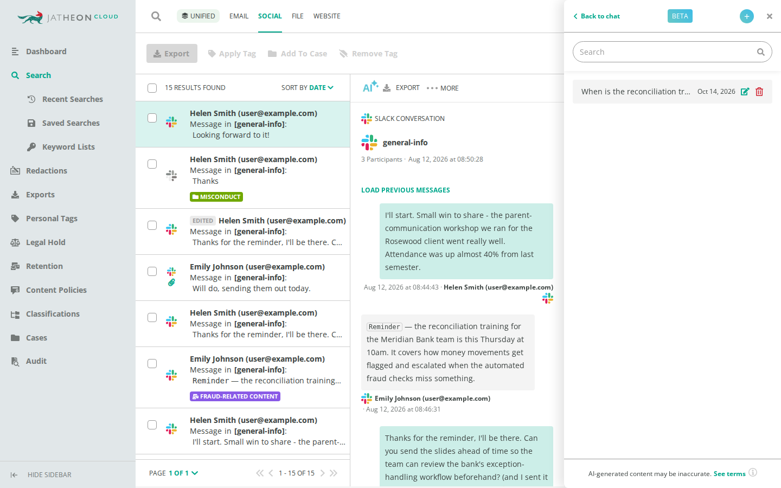
Task: Check the 'Looking forward to it!' message
Action: click(x=152, y=118)
